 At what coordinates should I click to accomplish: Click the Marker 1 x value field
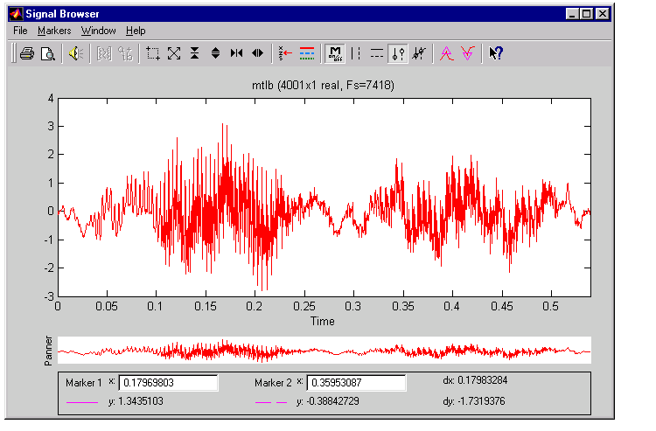pyautogui.click(x=168, y=383)
